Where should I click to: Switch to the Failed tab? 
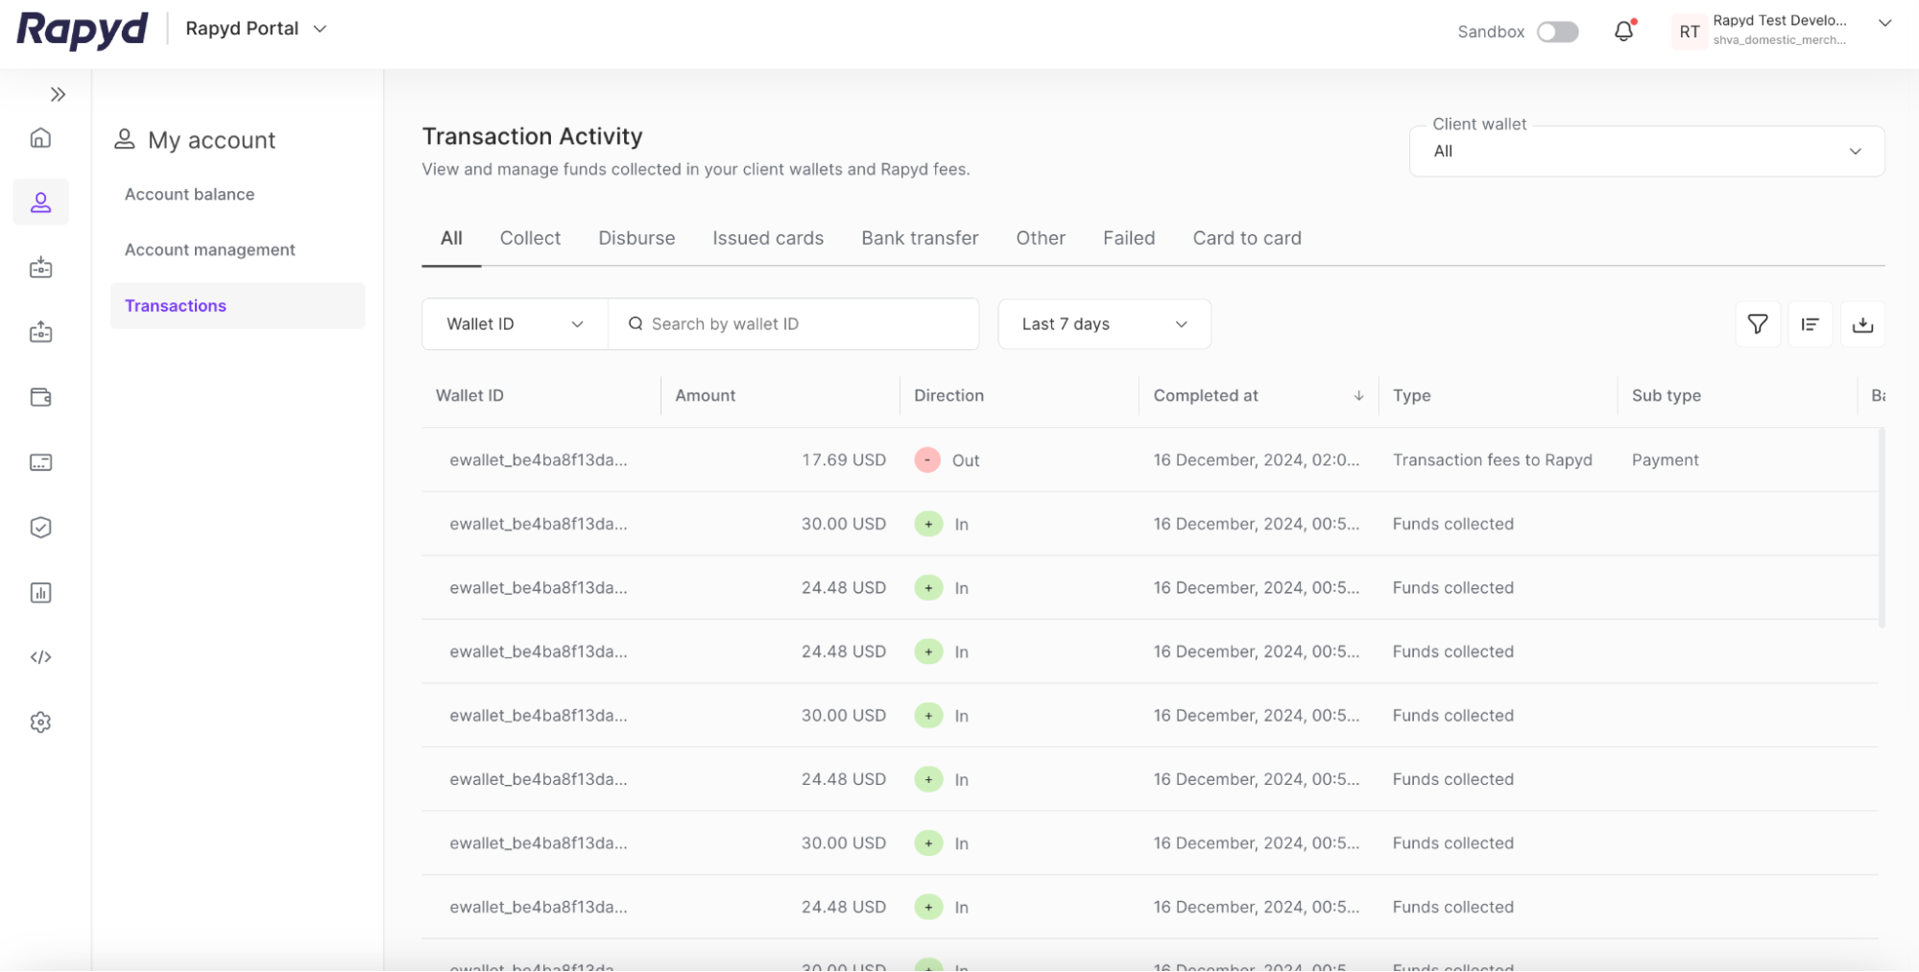click(1129, 238)
